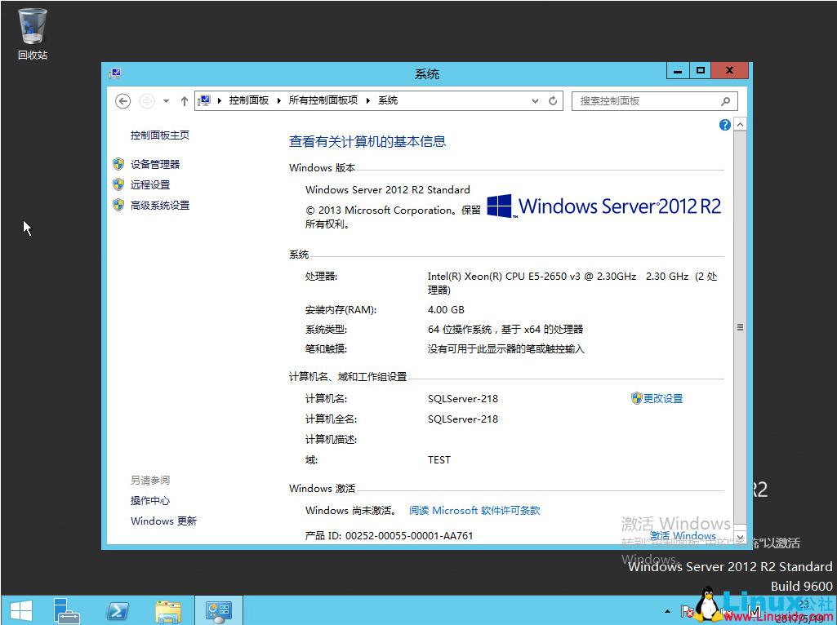Click the refresh icon in the address bar
This screenshot has height=625, width=837.
[x=553, y=100]
